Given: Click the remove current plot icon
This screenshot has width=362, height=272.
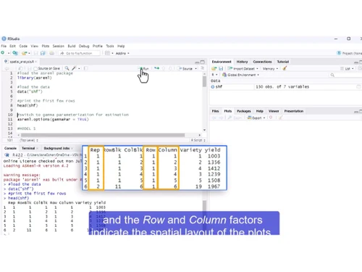Looking at the screenshot, I should 271,118.
